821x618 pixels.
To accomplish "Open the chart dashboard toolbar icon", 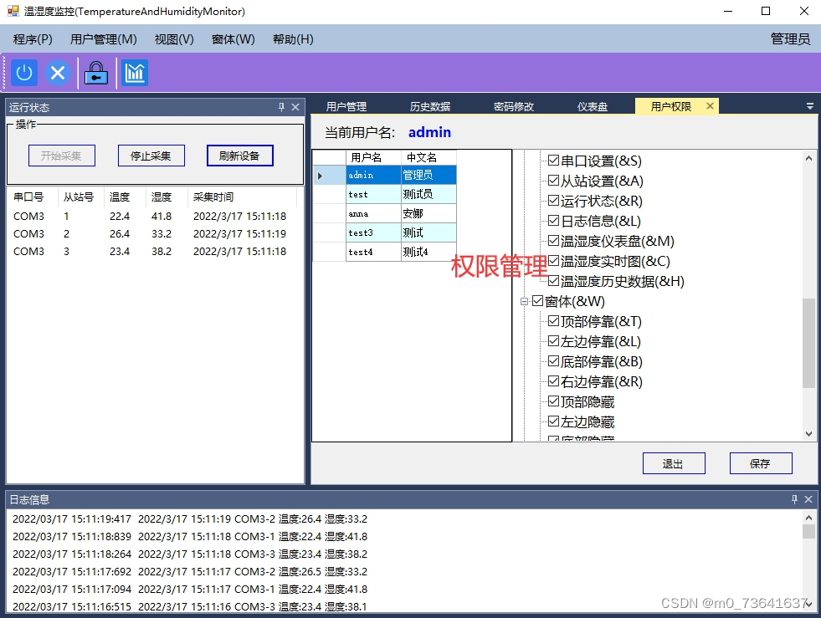I will pyautogui.click(x=135, y=73).
